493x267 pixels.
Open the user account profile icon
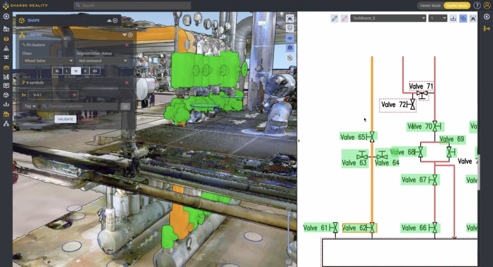point(487,5)
